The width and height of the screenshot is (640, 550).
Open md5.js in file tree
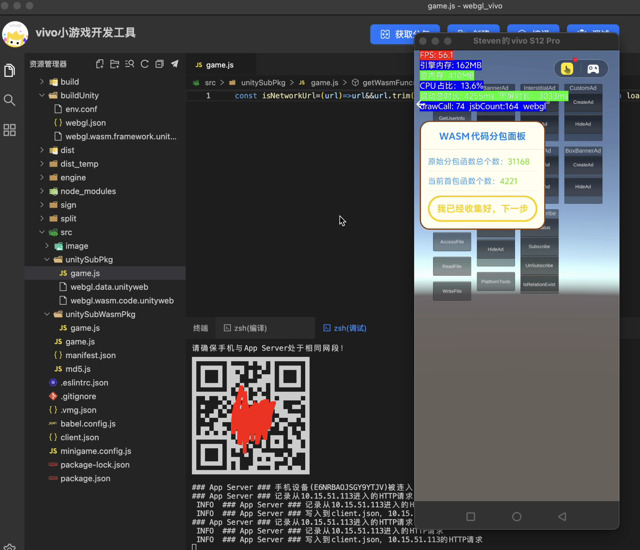(78, 369)
